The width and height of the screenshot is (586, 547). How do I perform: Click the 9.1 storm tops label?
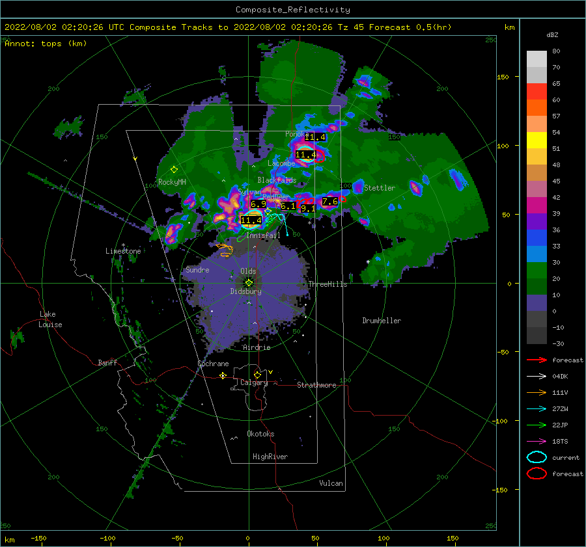[308, 209]
